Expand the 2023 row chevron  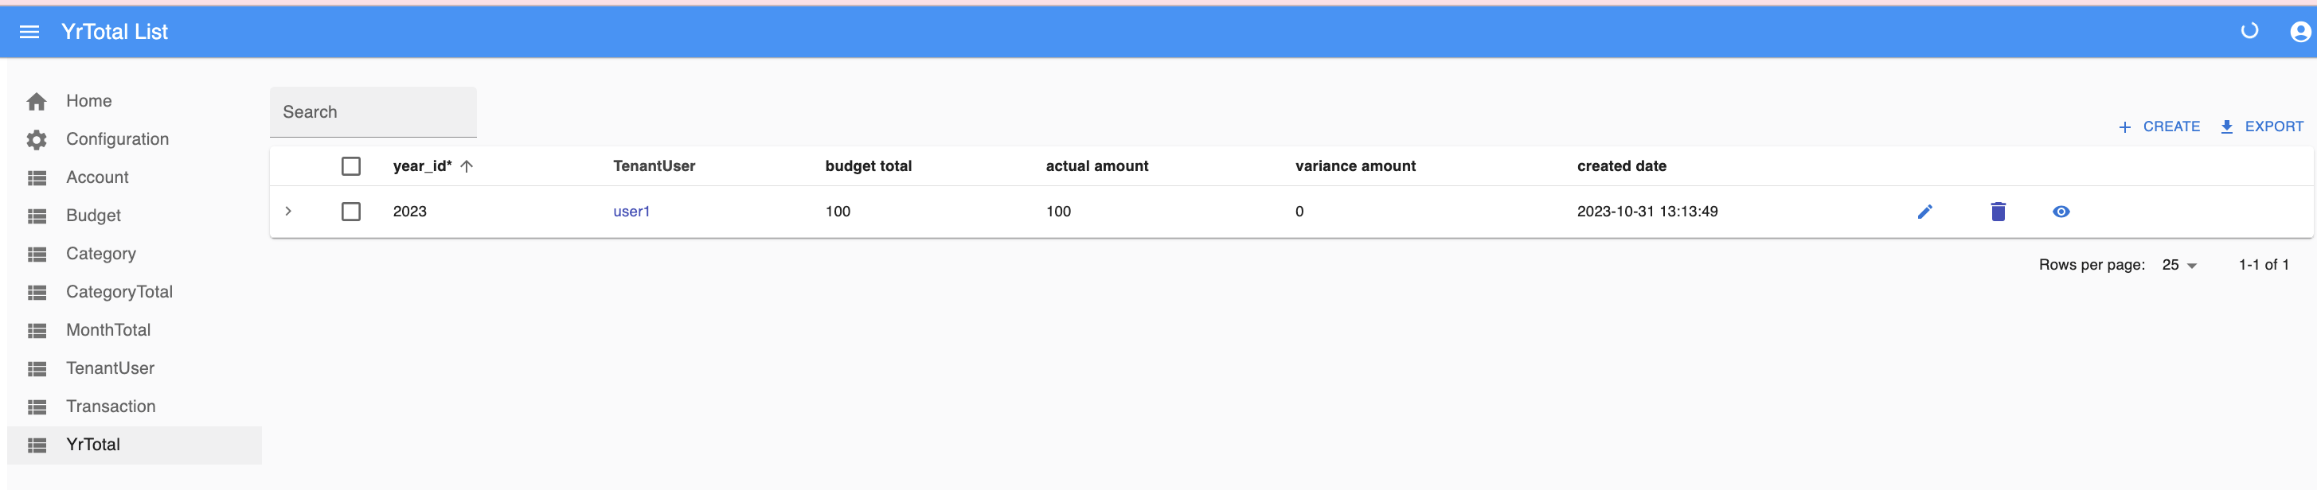coord(287,212)
